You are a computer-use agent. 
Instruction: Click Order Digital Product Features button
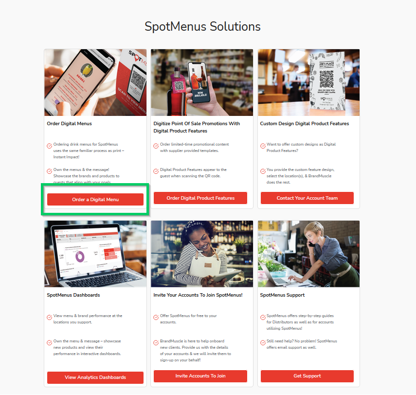(x=200, y=198)
